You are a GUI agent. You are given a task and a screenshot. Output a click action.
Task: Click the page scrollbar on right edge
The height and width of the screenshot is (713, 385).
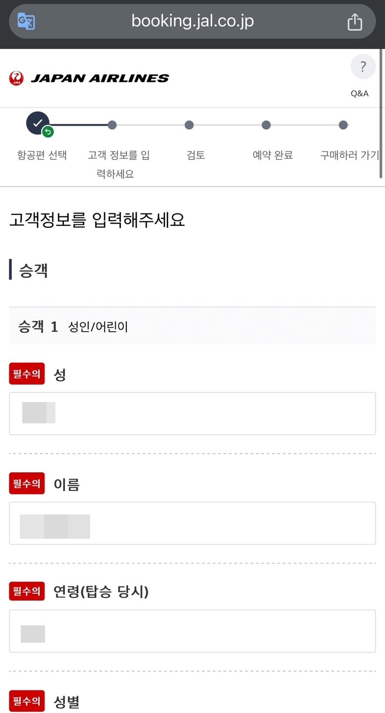coord(381,114)
